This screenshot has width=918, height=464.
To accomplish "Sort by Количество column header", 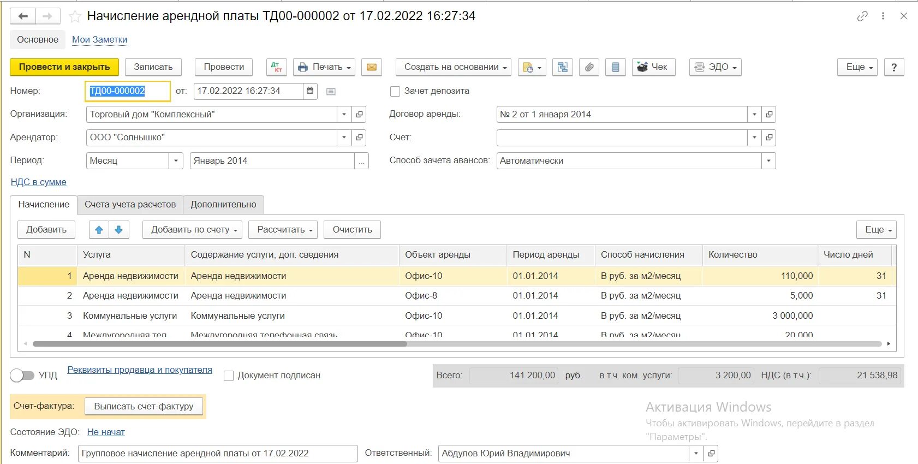I will (x=760, y=255).
